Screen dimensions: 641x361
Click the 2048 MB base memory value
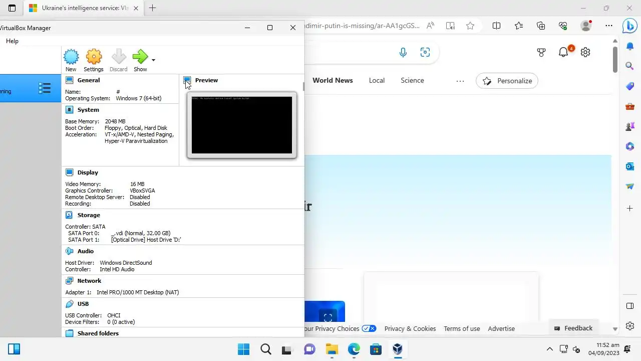pos(115,121)
